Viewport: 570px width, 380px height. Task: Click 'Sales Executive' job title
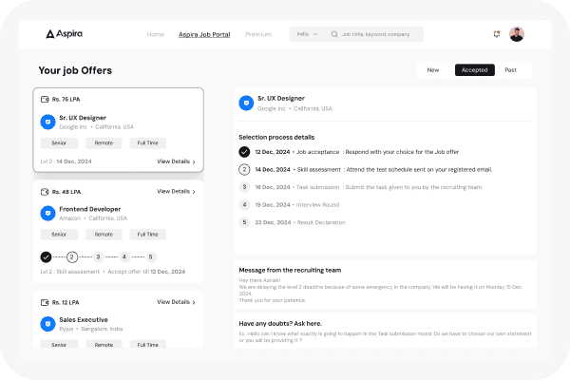(x=84, y=319)
